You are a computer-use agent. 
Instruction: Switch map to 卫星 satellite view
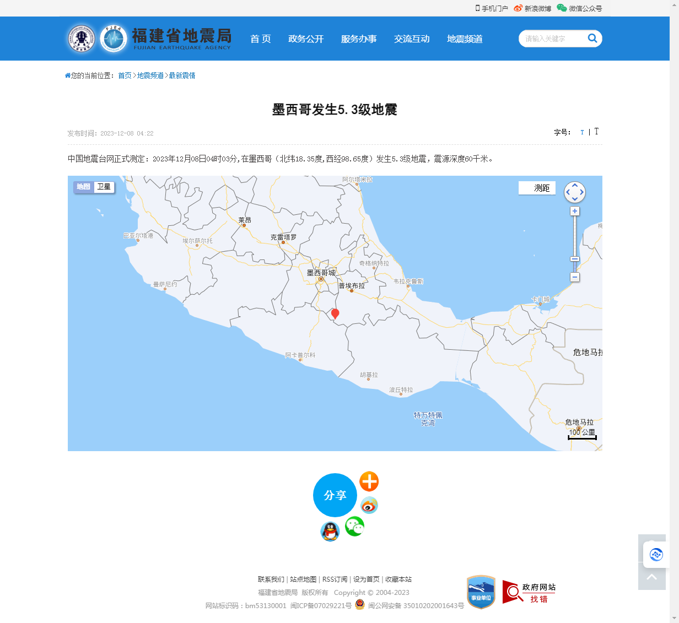104,187
